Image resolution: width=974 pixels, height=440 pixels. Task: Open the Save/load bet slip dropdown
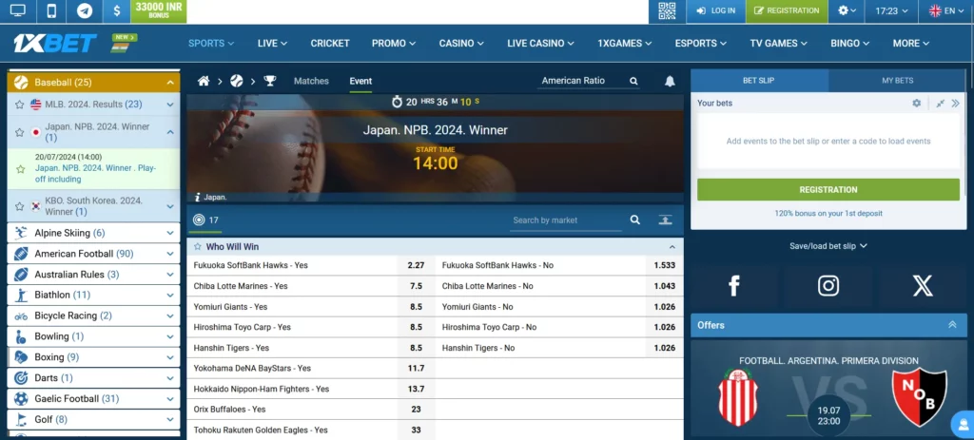point(828,246)
